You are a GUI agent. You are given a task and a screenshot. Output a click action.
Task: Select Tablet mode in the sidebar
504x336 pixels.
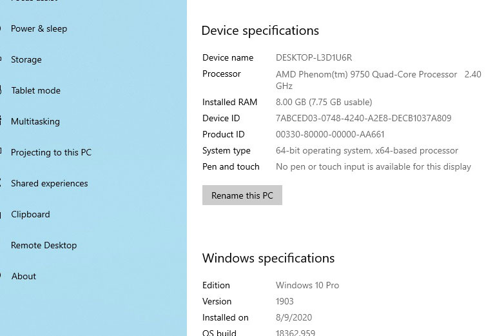(x=35, y=90)
